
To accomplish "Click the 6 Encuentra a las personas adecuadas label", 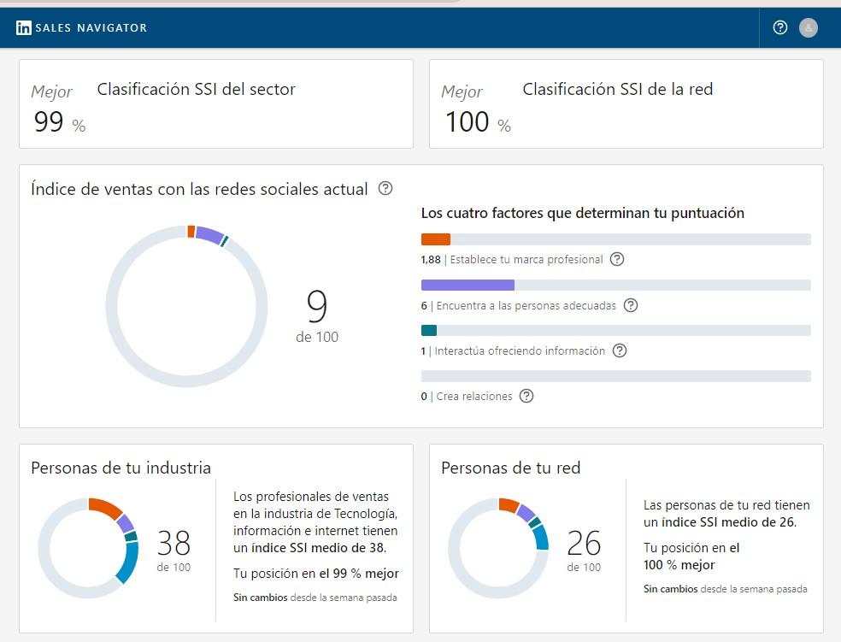I will tap(519, 306).
